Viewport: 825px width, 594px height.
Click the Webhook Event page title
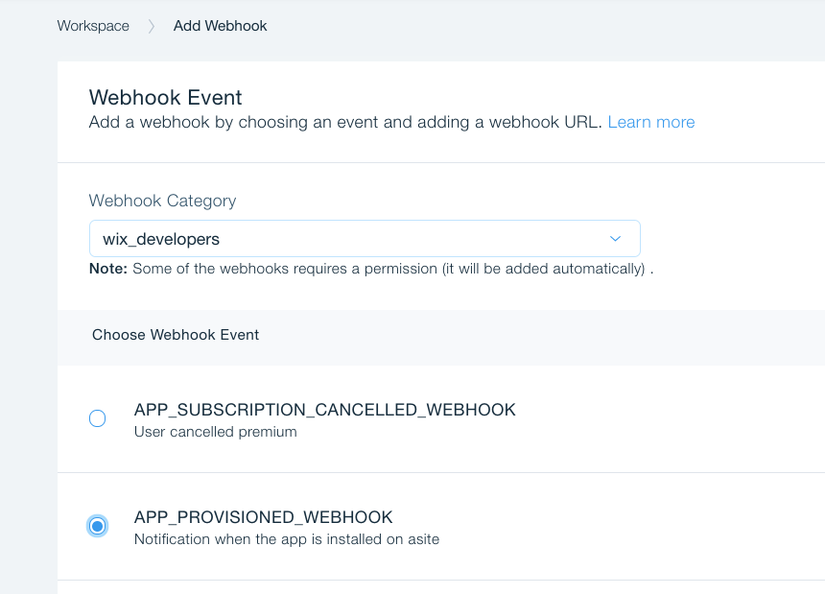tap(165, 98)
